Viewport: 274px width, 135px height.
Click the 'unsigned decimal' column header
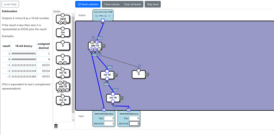pos(44,46)
